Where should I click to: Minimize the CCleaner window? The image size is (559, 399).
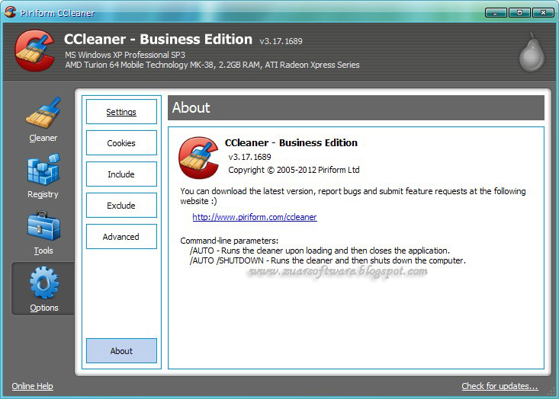coord(496,13)
